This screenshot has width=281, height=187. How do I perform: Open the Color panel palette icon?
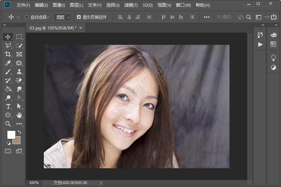click(274, 35)
